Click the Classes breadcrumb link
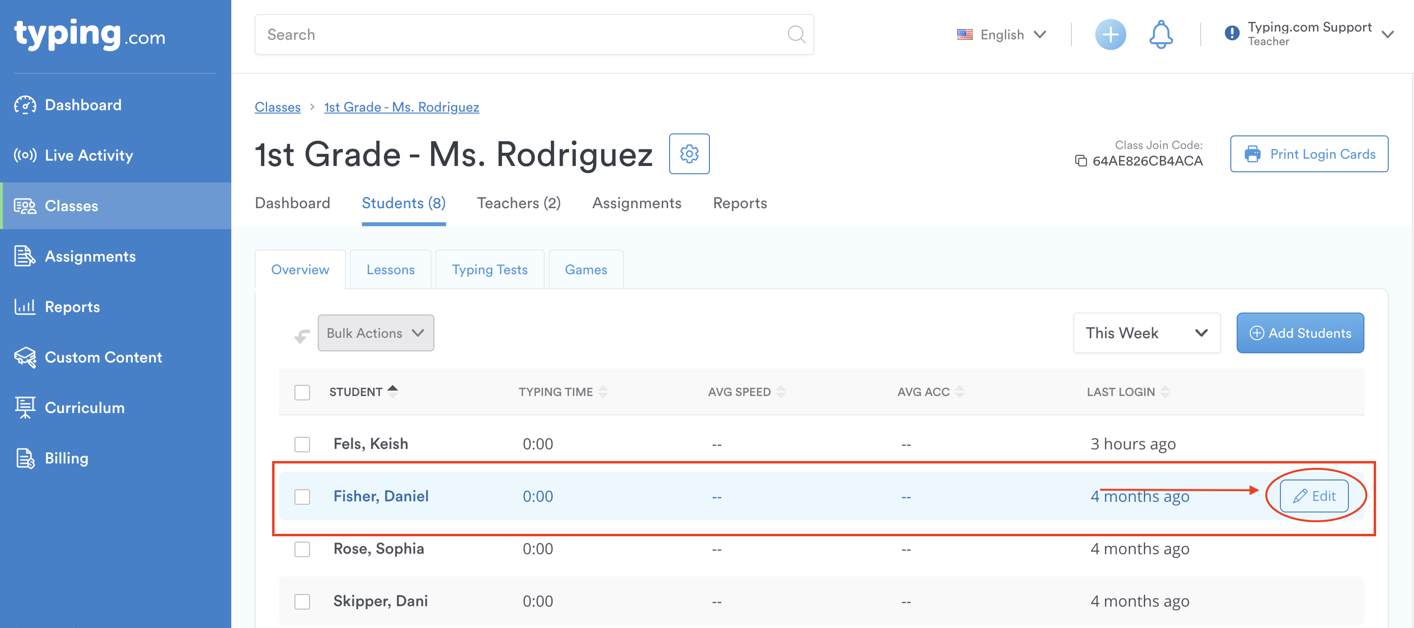The width and height of the screenshot is (1414, 628). [277, 107]
